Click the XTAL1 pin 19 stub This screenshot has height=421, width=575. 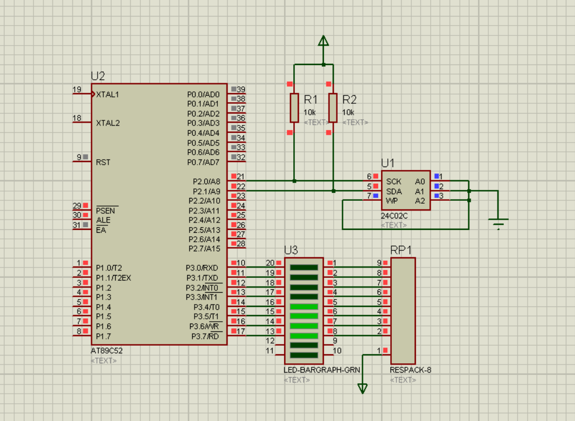82,94
